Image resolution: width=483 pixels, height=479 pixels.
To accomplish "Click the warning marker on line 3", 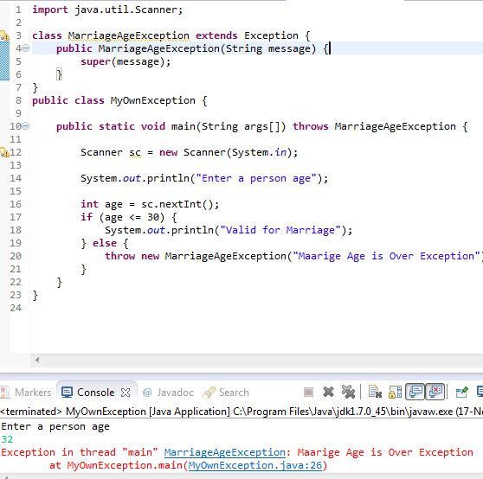I will [4, 35].
